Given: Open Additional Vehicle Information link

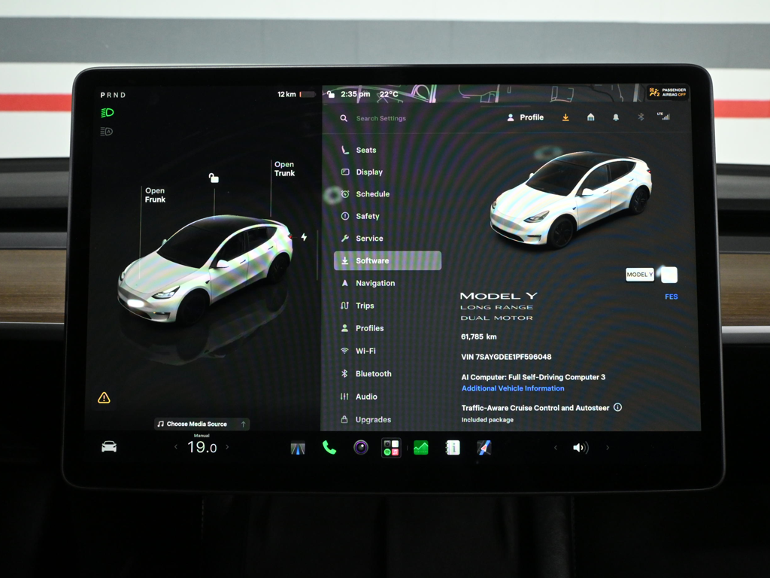Looking at the screenshot, I should pos(513,388).
